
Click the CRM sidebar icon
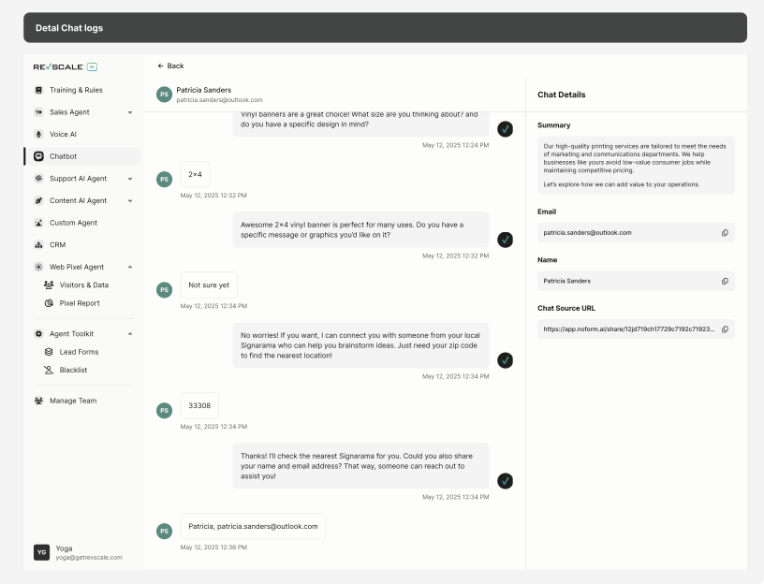click(39, 245)
